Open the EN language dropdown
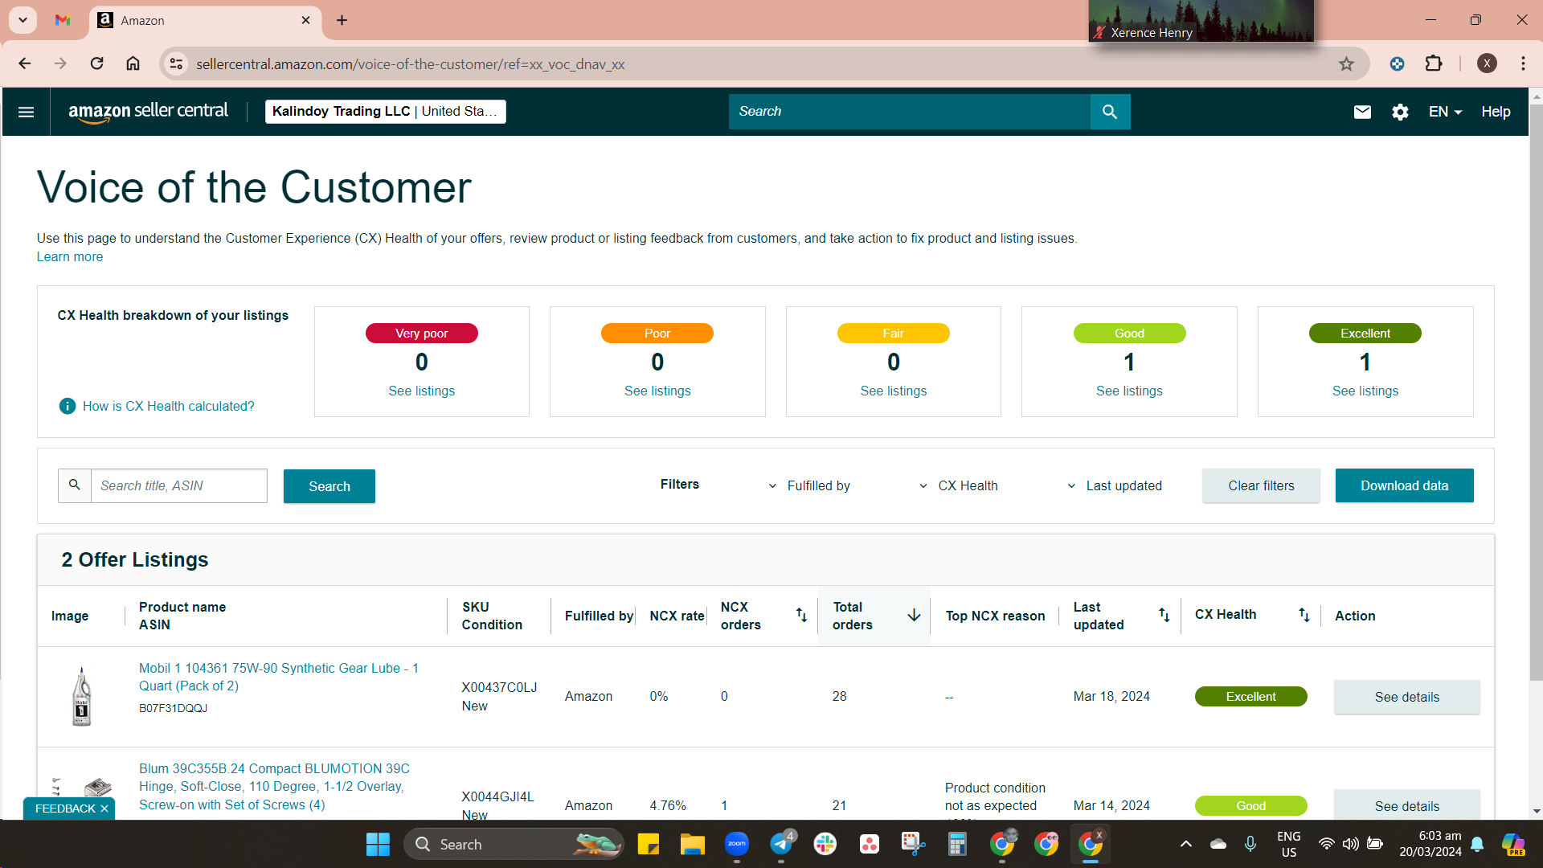The image size is (1543, 868). pyautogui.click(x=1445, y=112)
